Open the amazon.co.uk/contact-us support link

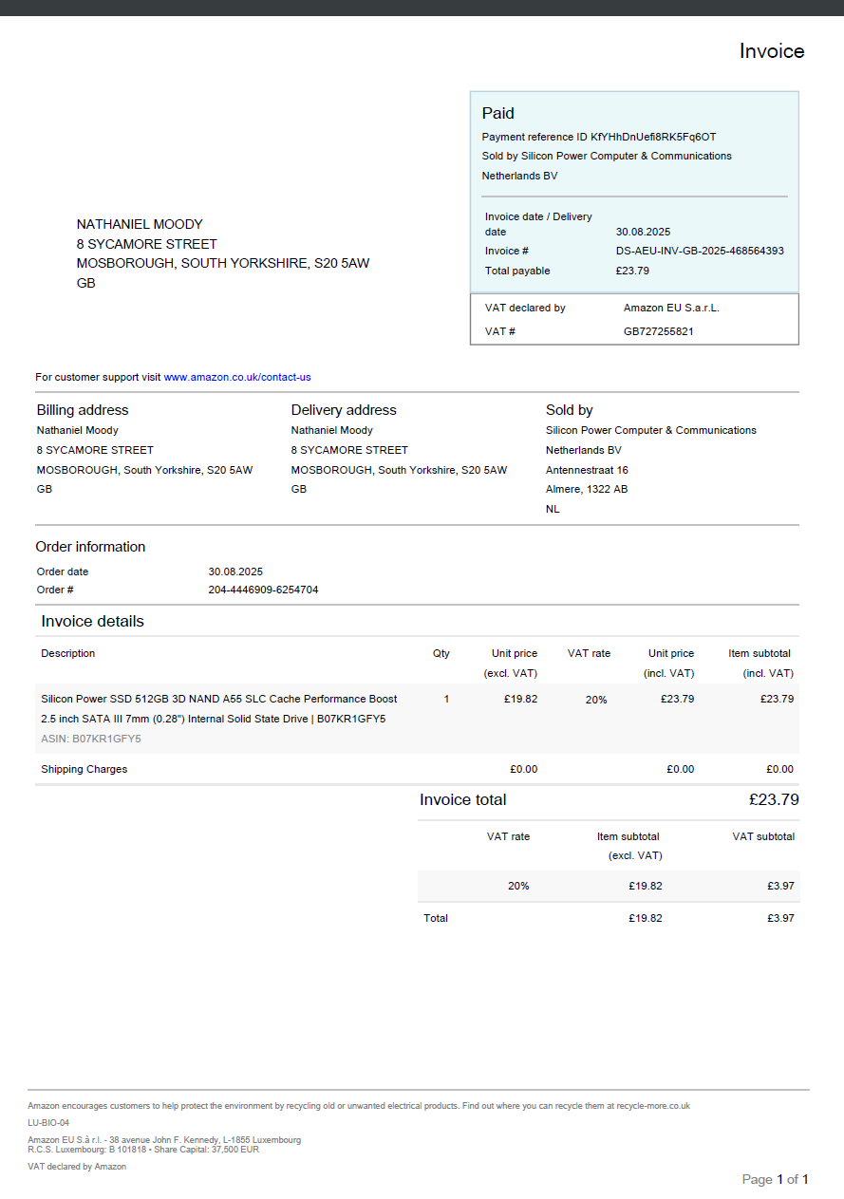point(237,377)
